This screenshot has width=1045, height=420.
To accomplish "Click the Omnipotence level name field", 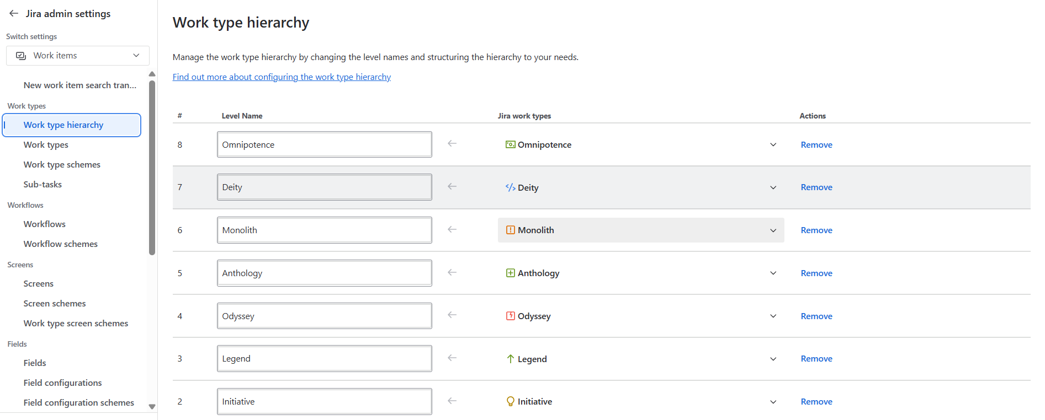I will 325,144.
